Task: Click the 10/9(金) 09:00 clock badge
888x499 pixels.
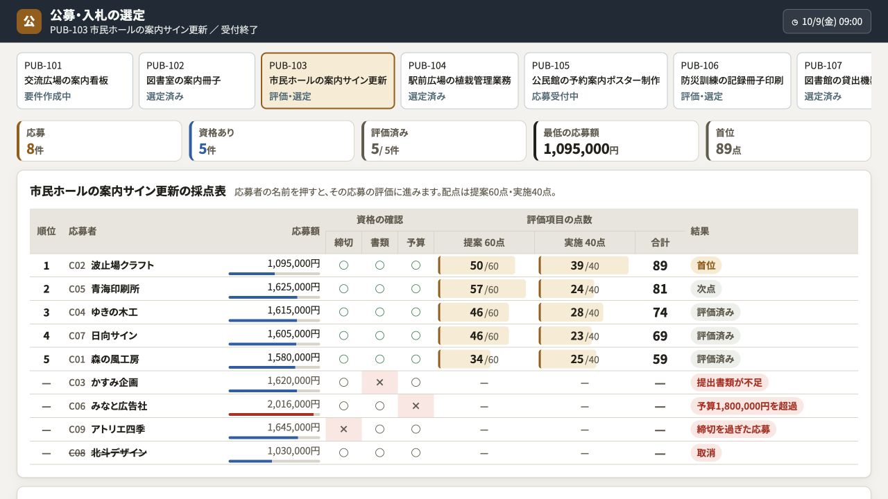Action: tap(827, 21)
